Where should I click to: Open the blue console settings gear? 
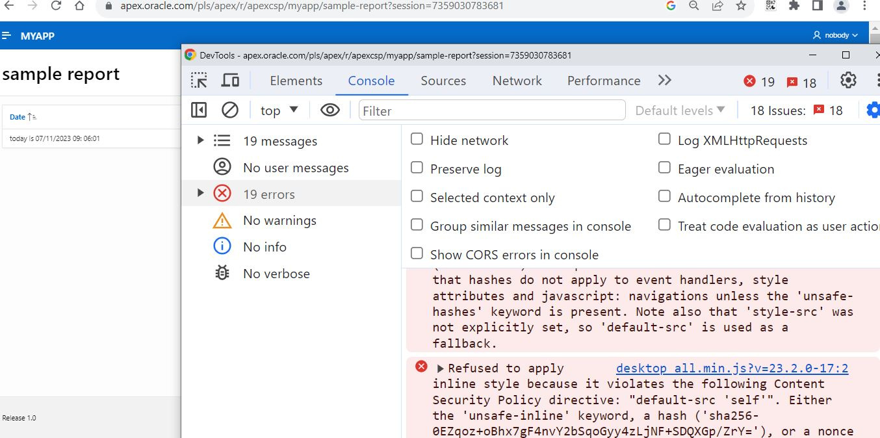(874, 110)
